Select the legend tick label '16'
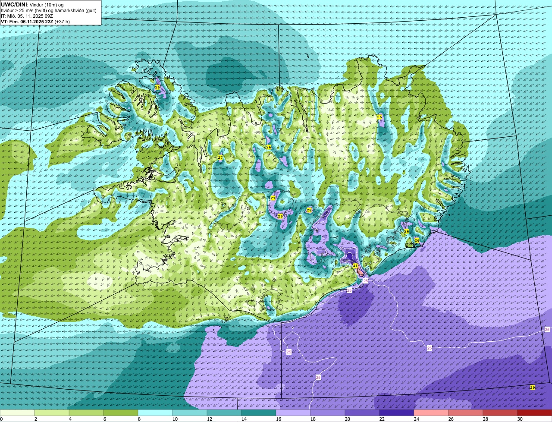 pos(278,419)
